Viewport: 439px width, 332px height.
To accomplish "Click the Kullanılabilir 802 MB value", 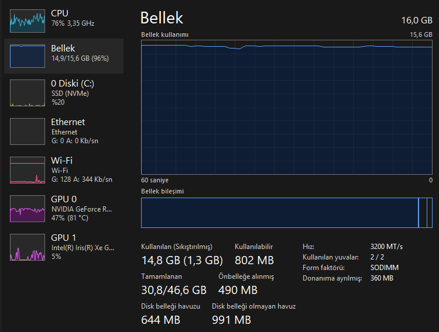I will (x=254, y=260).
